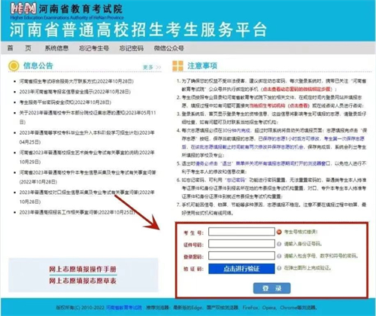Click the double-arrow icon next to 更多
This screenshot has height=316, width=376.
pyautogui.click(x=158, y=67)
